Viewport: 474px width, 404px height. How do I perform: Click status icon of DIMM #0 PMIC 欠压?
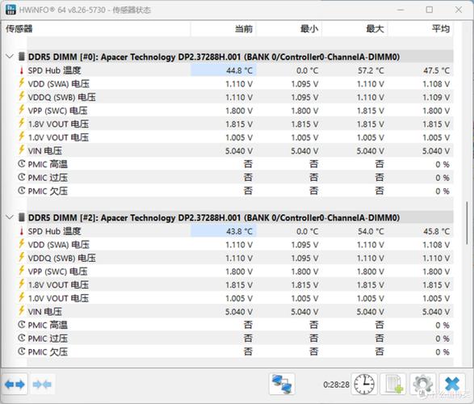pyautogui.click(x=22, y=191)
